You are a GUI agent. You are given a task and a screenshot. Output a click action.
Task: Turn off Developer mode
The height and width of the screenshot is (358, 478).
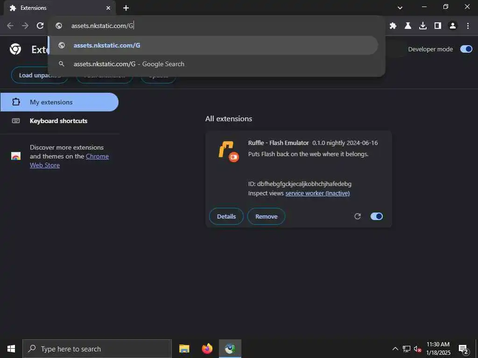pos(466,49)
